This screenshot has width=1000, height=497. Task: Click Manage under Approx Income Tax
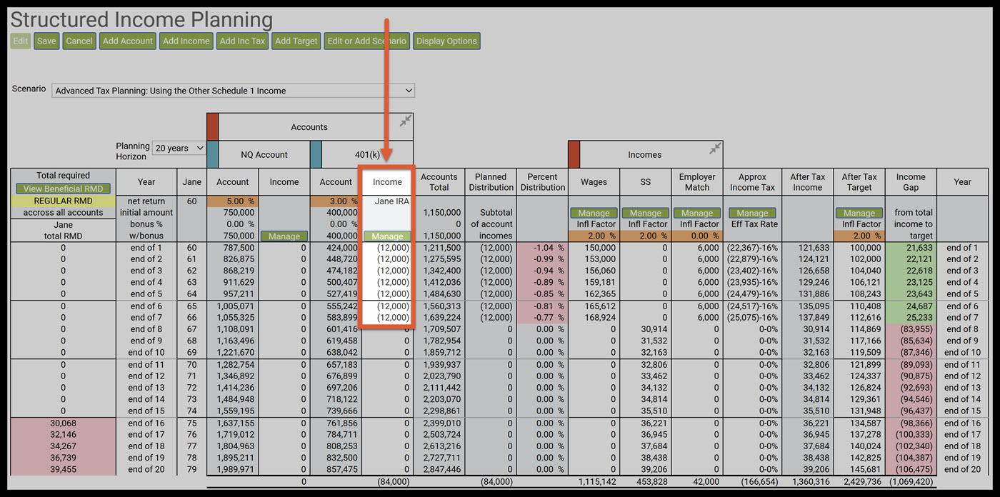[x=752, y=213]
